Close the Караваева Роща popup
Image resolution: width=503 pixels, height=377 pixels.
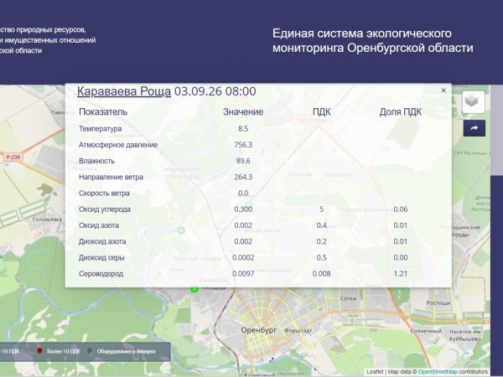[443, 90]
